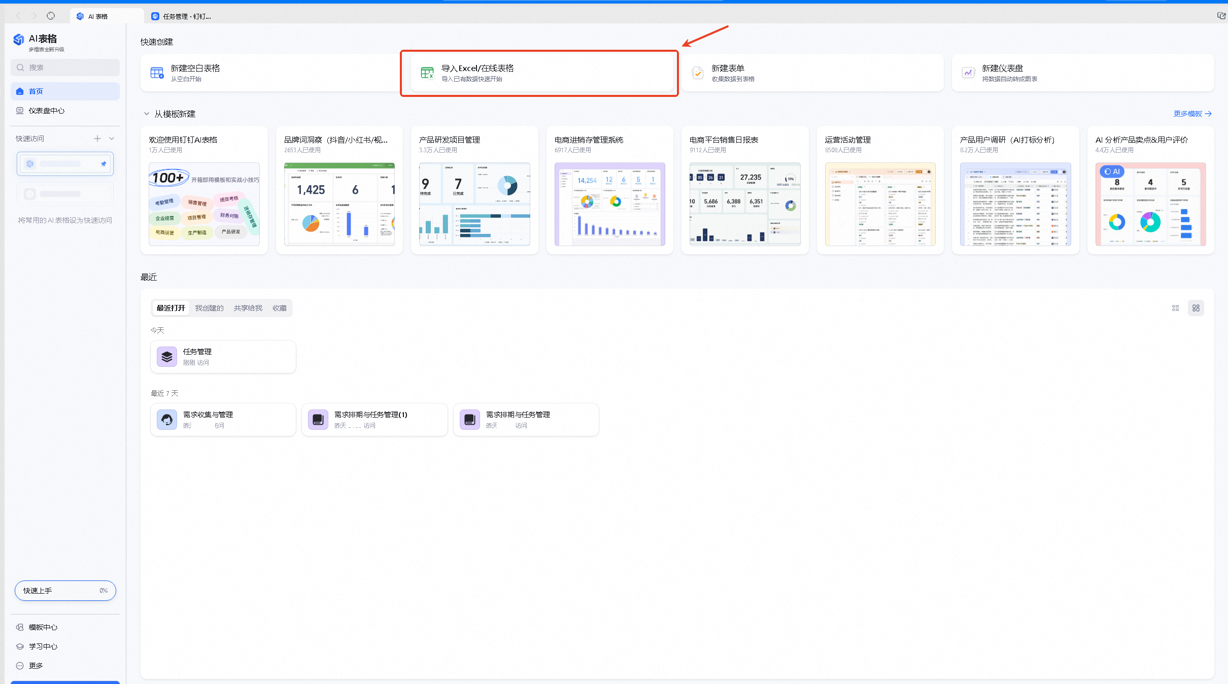Screen dimensions: 1228x684
Task: Select the 收藏 tab
Action: click(x=279, y=308)
